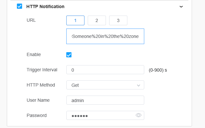
Task: Click the (0-900) s range hint
Action: coord(158,70)
